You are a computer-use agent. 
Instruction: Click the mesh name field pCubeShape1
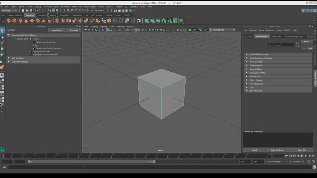281,45
